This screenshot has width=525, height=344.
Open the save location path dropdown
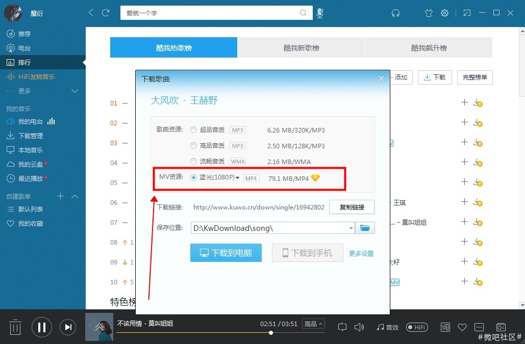[x=351, y=228]
